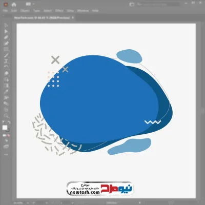Select the Selection tool arrow
The width and height of the screenshot is (205, 205).
(6, 25)
